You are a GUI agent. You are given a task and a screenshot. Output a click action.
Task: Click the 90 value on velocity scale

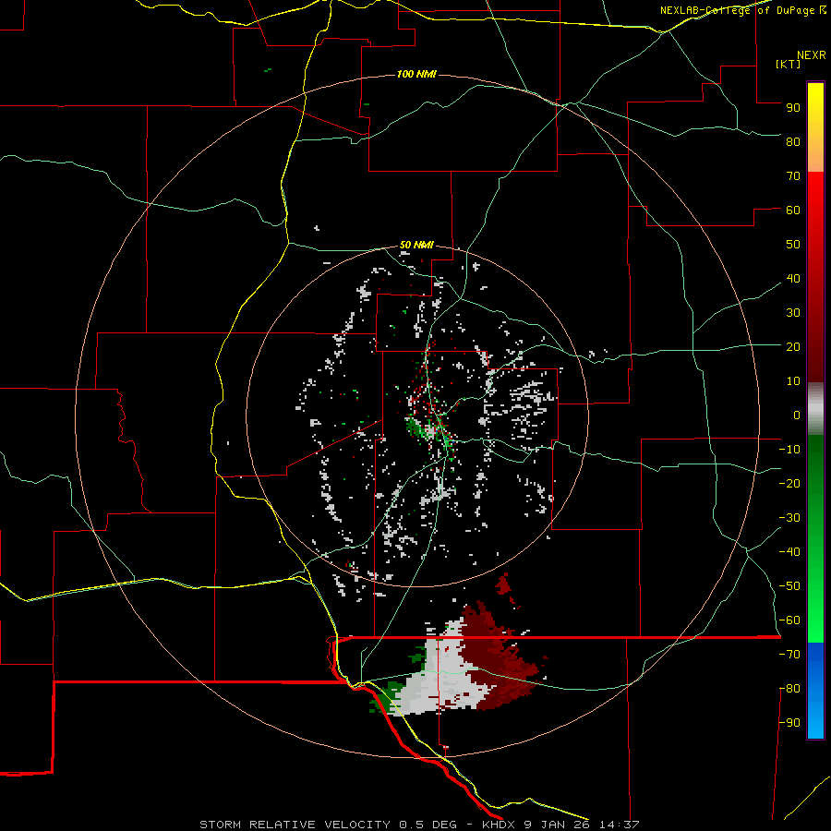coord(793,108)
